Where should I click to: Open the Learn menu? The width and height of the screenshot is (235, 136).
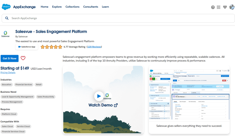click(x=105, y=7)
